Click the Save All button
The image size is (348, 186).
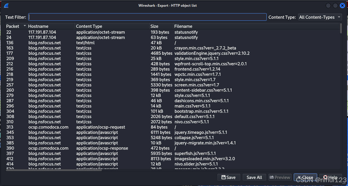(254, 178)
